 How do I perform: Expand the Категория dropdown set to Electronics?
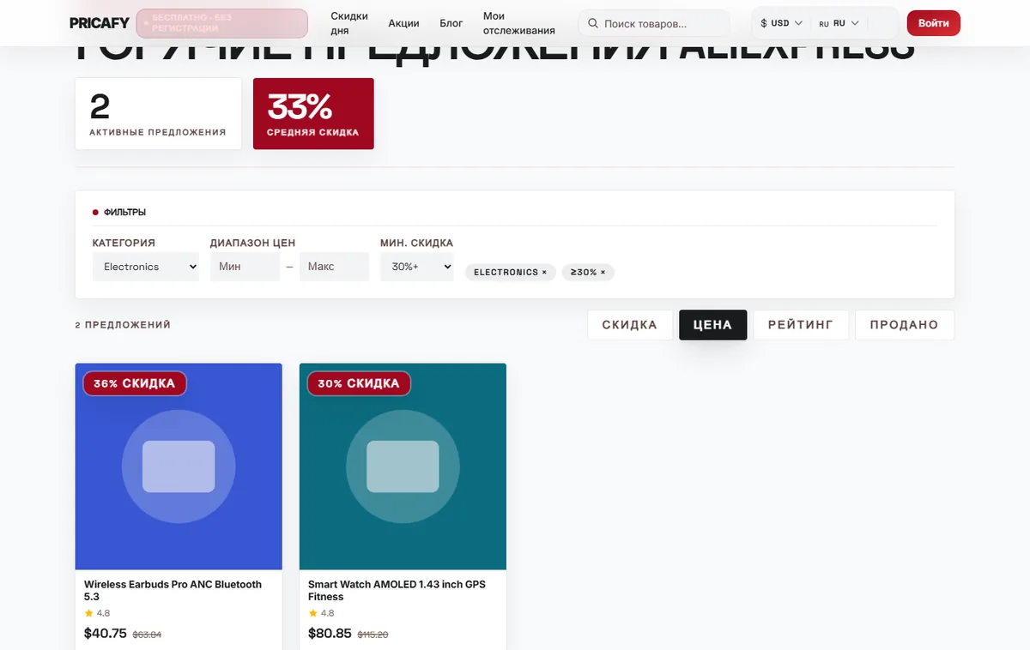146,267
